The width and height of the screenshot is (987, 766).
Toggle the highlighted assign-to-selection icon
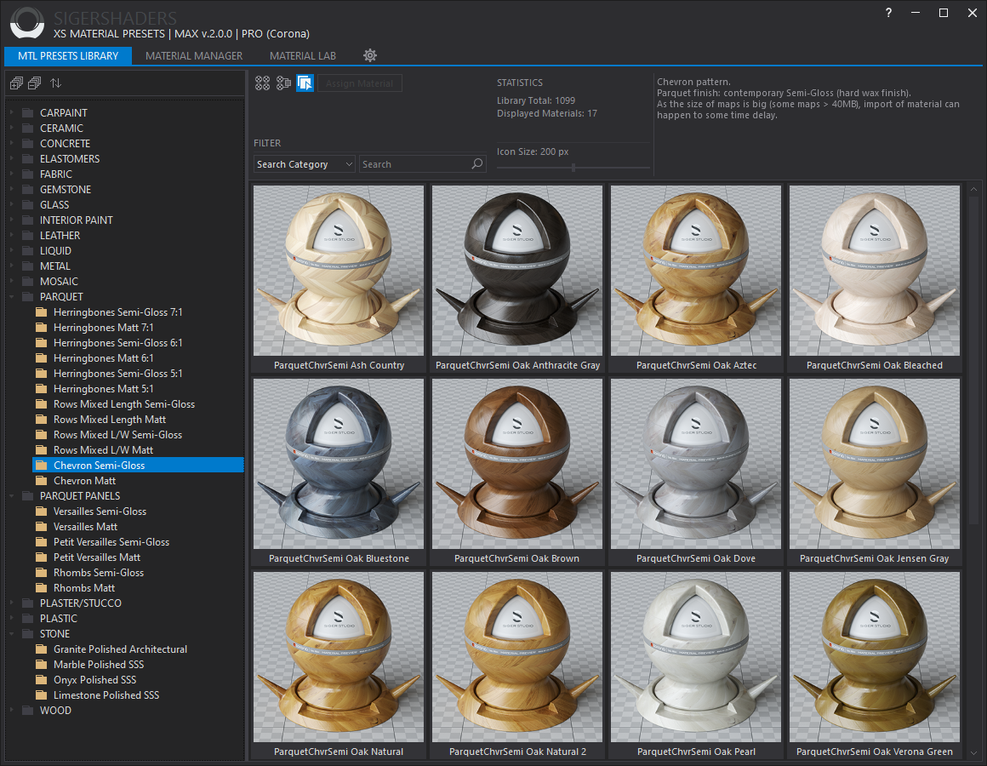[305, 83]
